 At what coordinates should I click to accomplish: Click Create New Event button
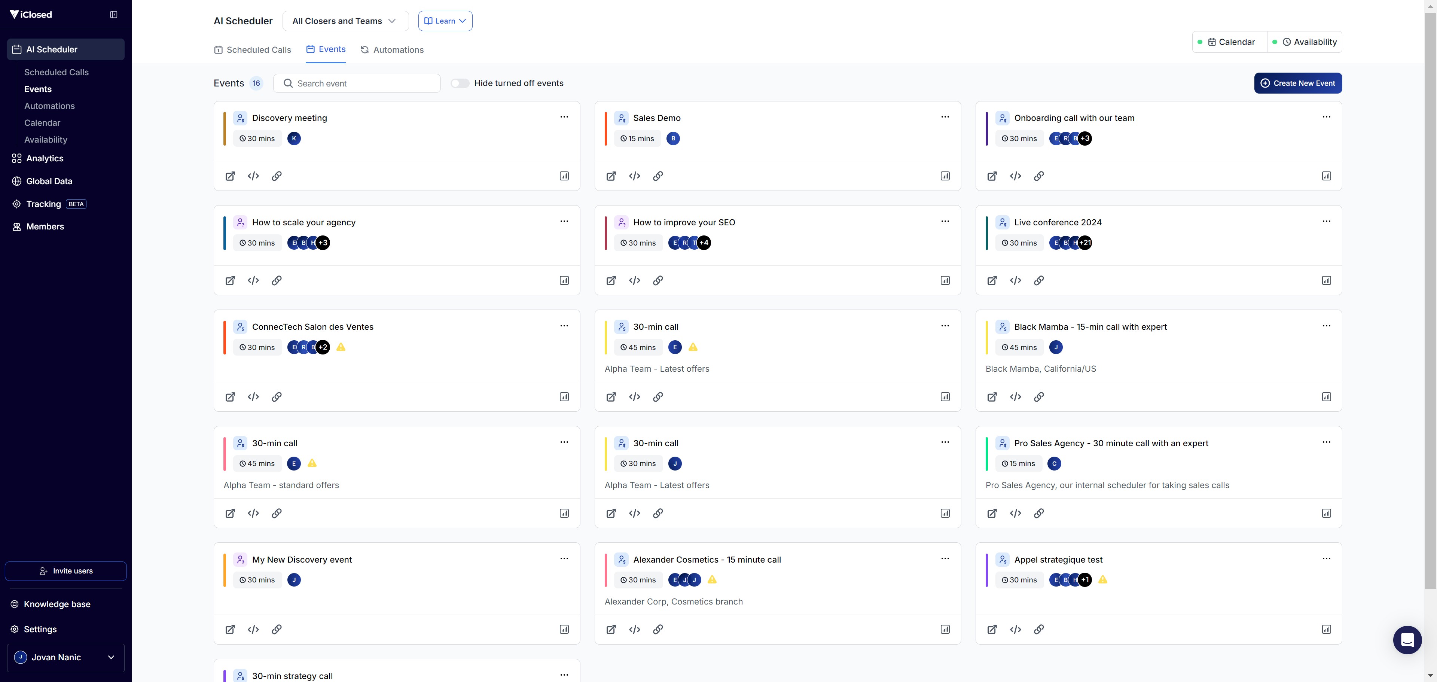[x=1297, y=83]
